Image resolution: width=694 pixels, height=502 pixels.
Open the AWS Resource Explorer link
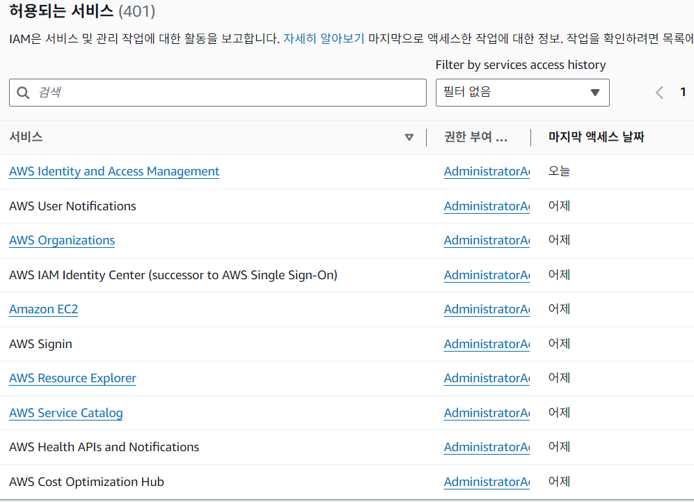click(x=72, y=378)
